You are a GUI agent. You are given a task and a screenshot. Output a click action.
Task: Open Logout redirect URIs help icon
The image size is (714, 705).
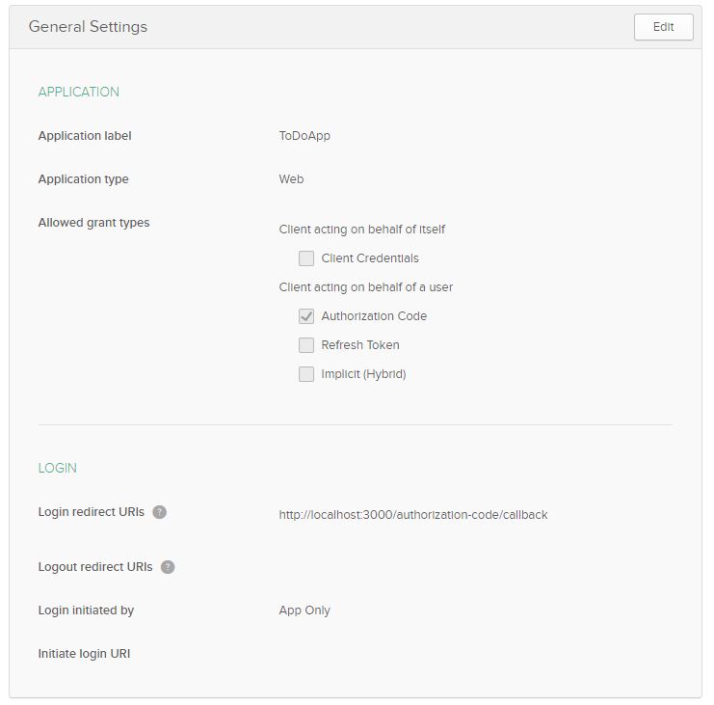click(168, 567)
